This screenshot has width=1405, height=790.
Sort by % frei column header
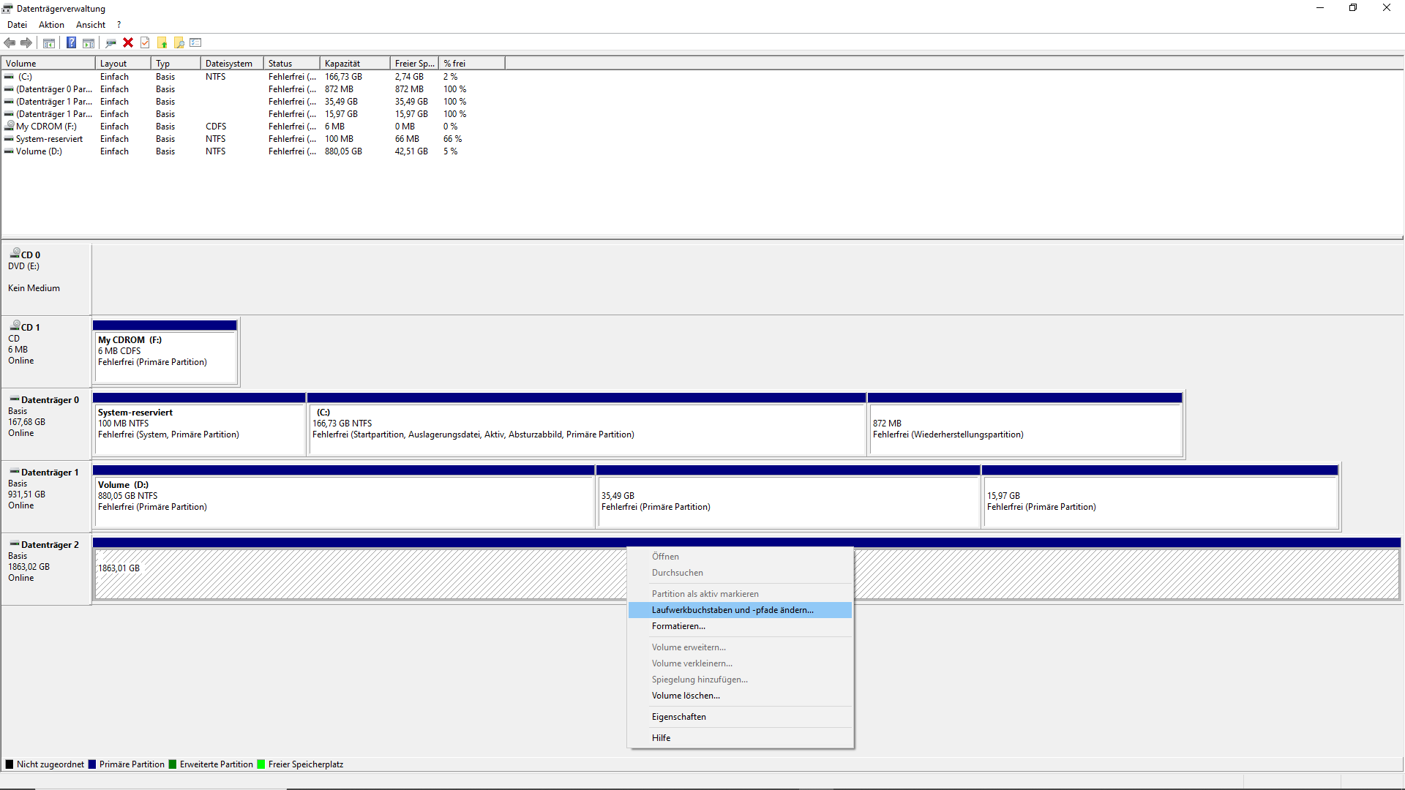click(472, 64)
